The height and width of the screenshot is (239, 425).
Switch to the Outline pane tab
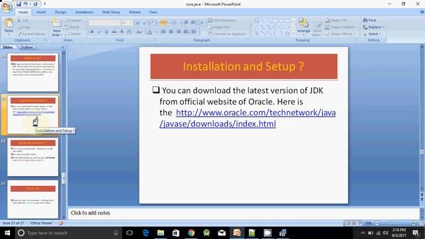click(x=27, y=47)
